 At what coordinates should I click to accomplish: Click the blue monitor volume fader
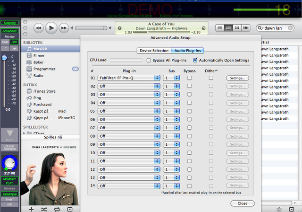tap(4, 58)
